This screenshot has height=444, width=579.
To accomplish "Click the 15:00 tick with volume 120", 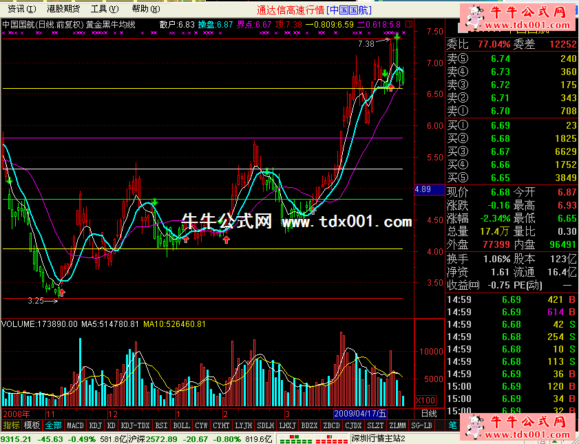I will tap(512, 386).
